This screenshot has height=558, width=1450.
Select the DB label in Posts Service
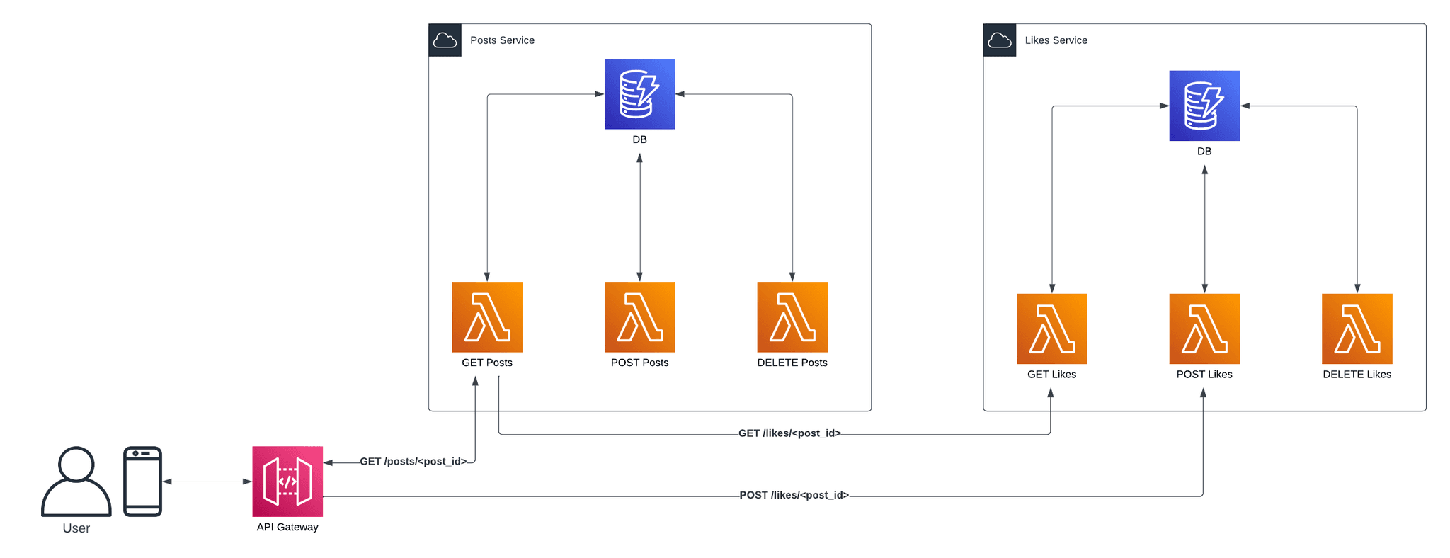click(x=639, y=139)
